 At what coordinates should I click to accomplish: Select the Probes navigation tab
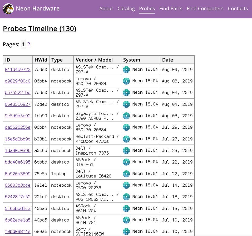click(147, 9)
